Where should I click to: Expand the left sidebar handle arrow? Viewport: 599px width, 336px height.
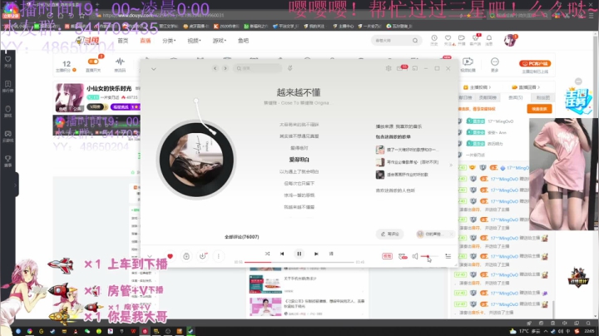coord(16,185)
